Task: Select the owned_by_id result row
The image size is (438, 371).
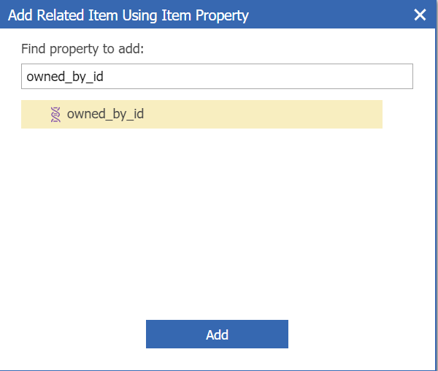Action: (201, 114)
